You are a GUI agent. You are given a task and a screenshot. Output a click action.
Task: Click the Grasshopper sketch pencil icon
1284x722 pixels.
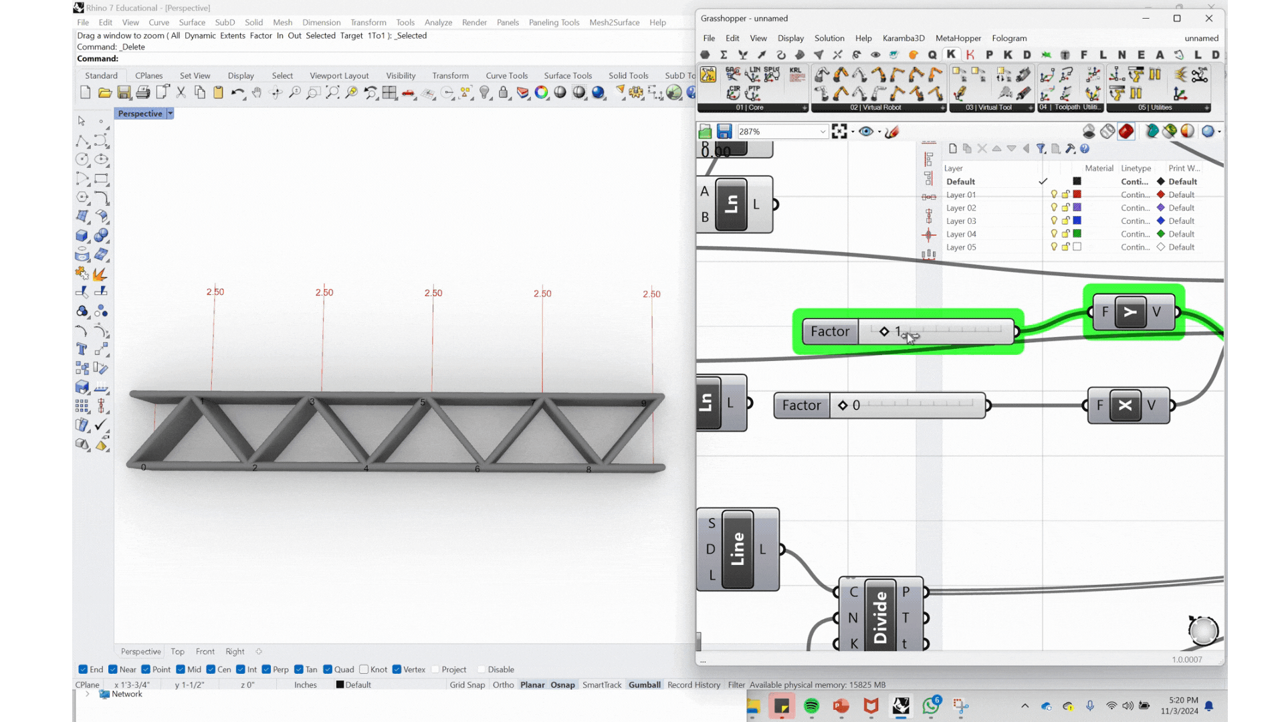(x=891, y=132)
